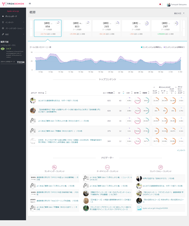The width and height of the screenshot is (189, 226).
Task: Click the image placeholder icon beside kyoto-art.ac.jp link
Action: click(139, 208)
